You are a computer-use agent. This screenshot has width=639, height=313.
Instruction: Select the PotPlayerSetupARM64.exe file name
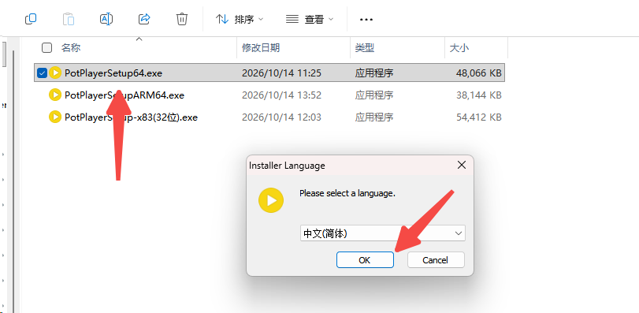124,95
